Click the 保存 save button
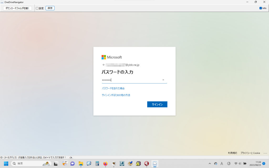 (x=50, y=8)
